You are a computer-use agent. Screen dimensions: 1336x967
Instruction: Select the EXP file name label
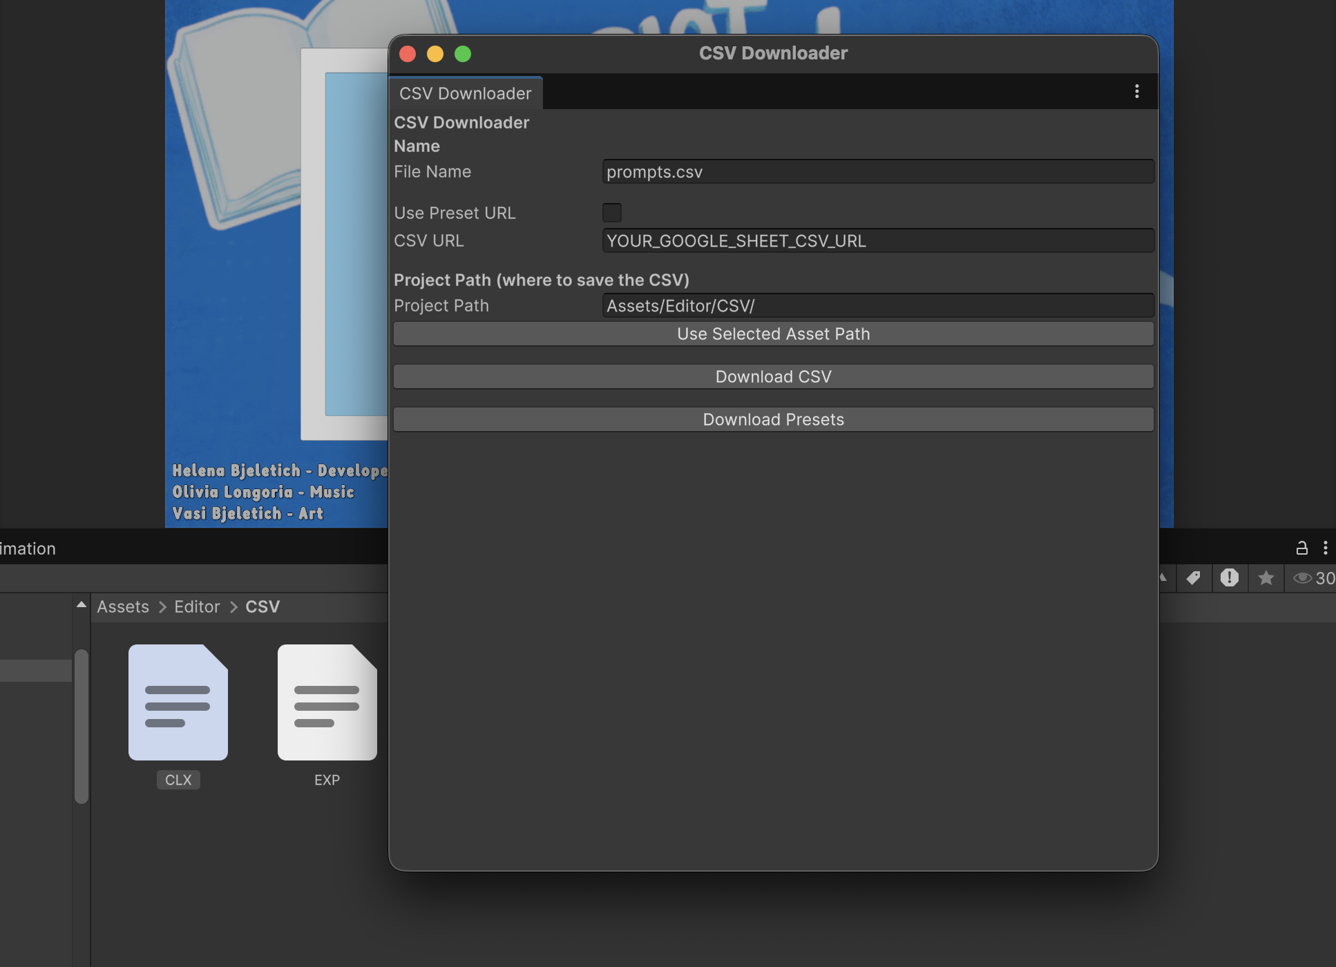327,780
